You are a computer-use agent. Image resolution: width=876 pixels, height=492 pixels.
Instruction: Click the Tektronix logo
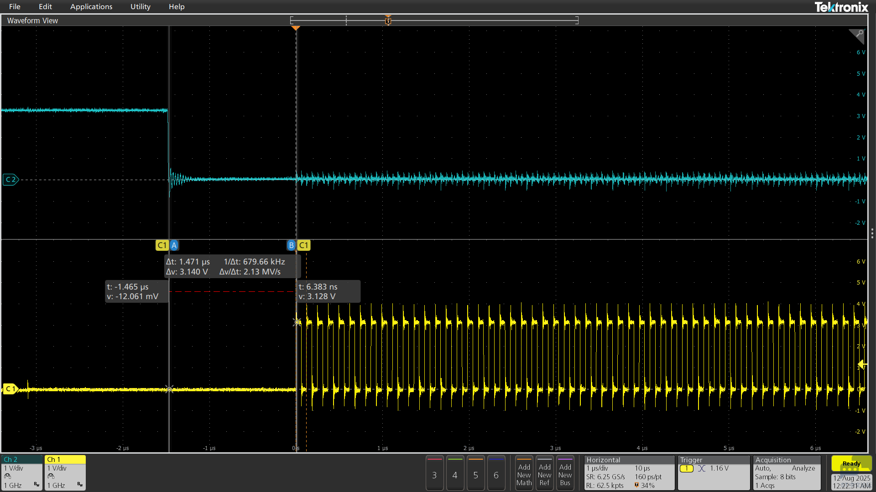(841, 7)
